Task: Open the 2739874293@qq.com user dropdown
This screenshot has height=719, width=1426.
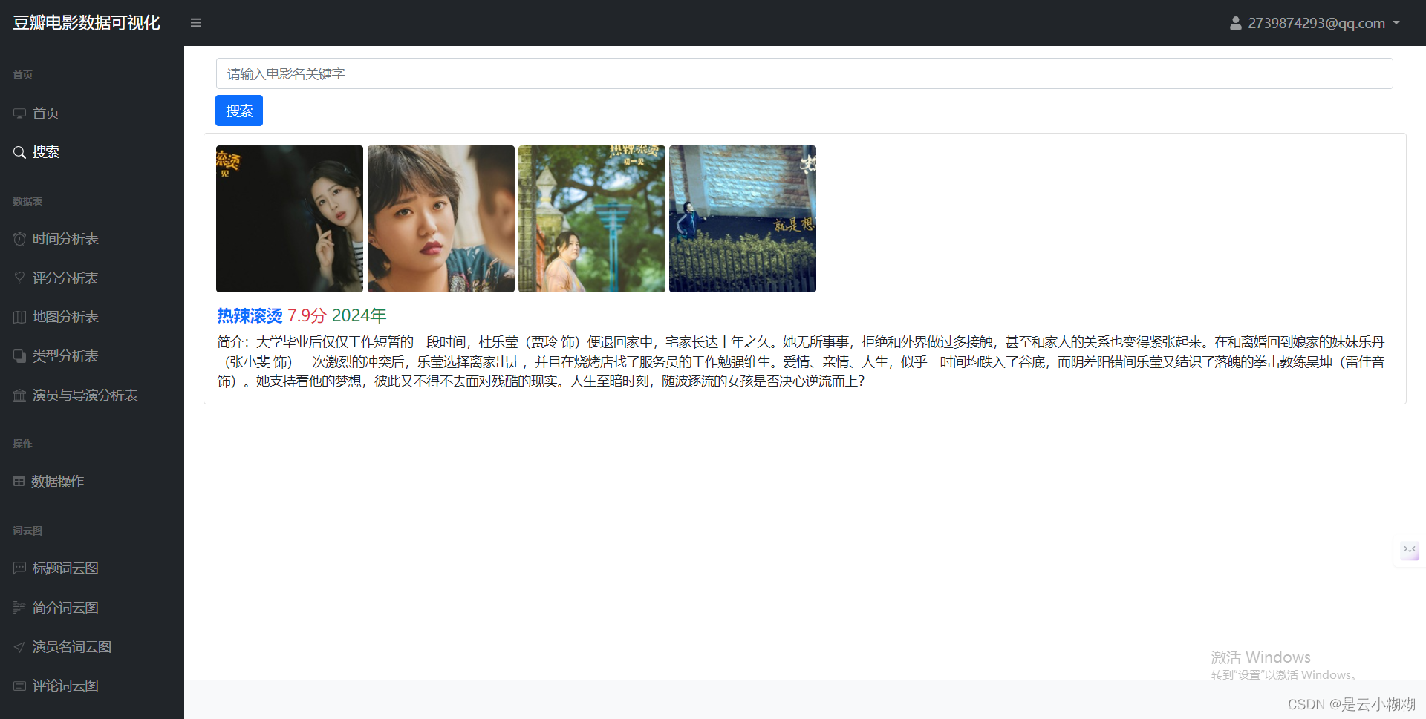Action: click(x=1315, y=23)
